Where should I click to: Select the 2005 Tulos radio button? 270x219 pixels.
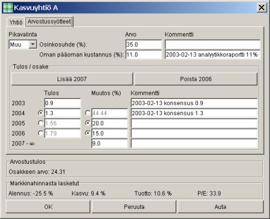(x=41, y=123)
